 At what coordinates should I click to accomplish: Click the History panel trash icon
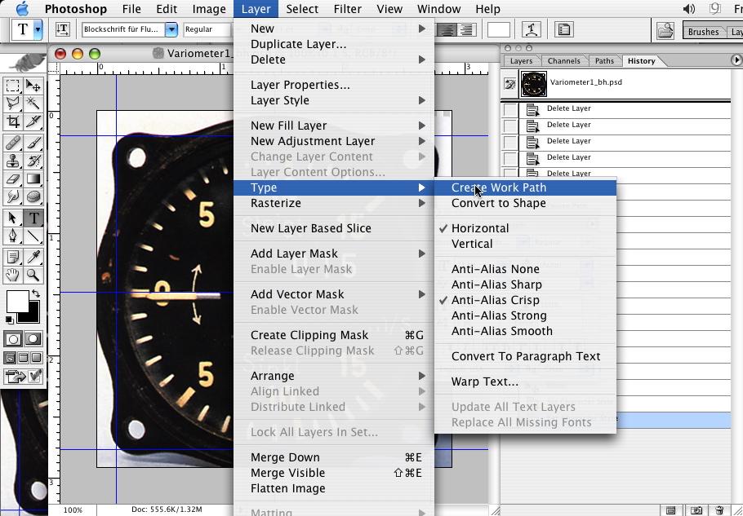point(719,510)
